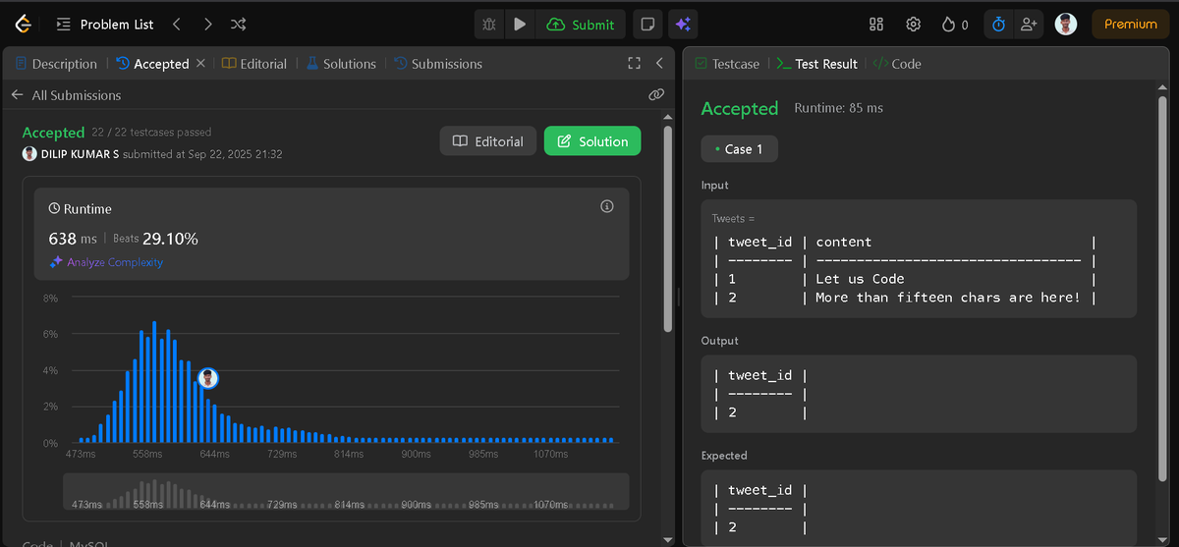The width and height of the screenshot is (1179, 547).
Task: Switch to the Solutions tab
Action: click(341, 64)
